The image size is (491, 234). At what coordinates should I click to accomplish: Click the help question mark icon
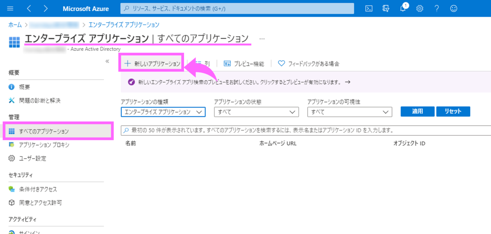[x=437, y=9]
